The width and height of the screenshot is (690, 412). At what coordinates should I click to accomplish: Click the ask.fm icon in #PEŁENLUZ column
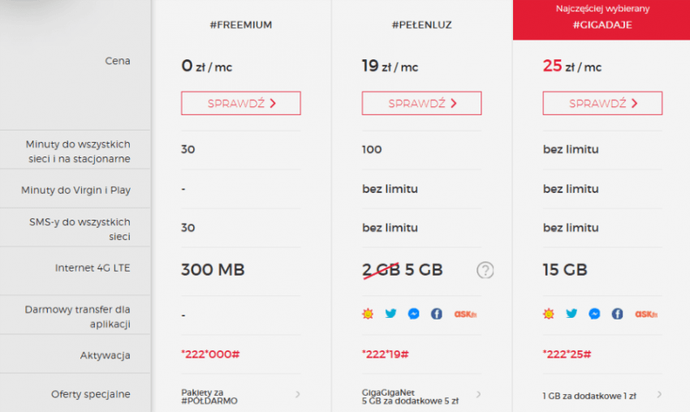click(x=465, y=314)
